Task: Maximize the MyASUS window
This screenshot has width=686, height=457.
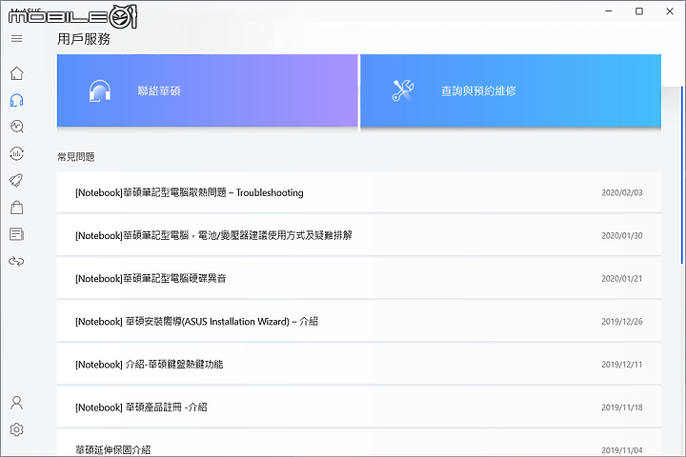Action: (639, 10)
